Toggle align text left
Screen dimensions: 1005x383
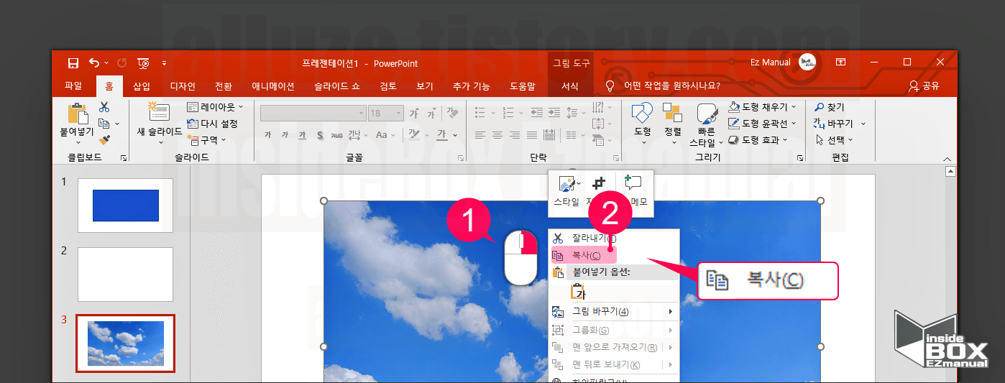click(481, 134)
